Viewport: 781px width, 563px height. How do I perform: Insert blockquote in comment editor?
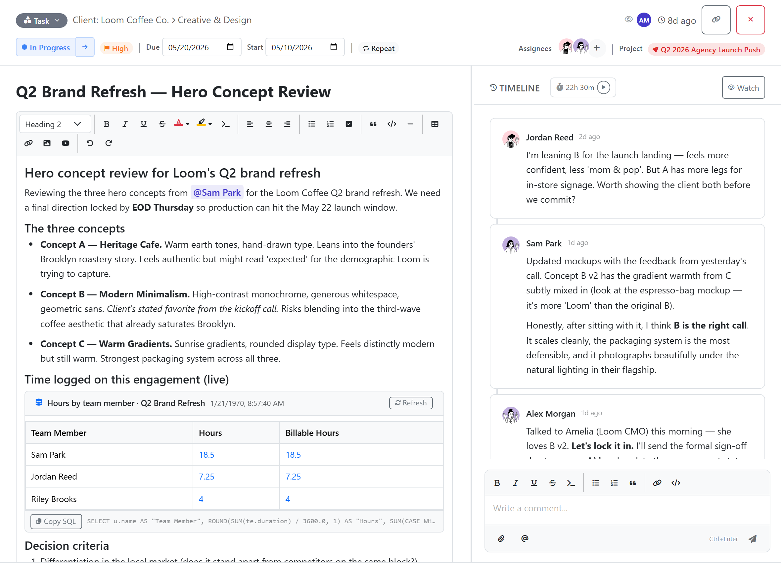[633, 483]
